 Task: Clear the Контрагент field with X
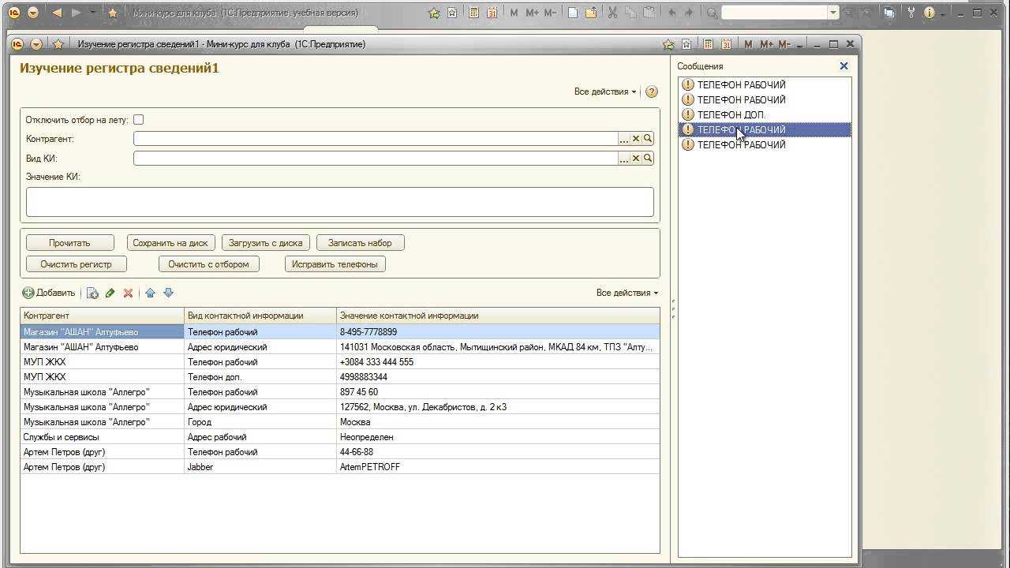pyautogui.click(x=636, y=139)
